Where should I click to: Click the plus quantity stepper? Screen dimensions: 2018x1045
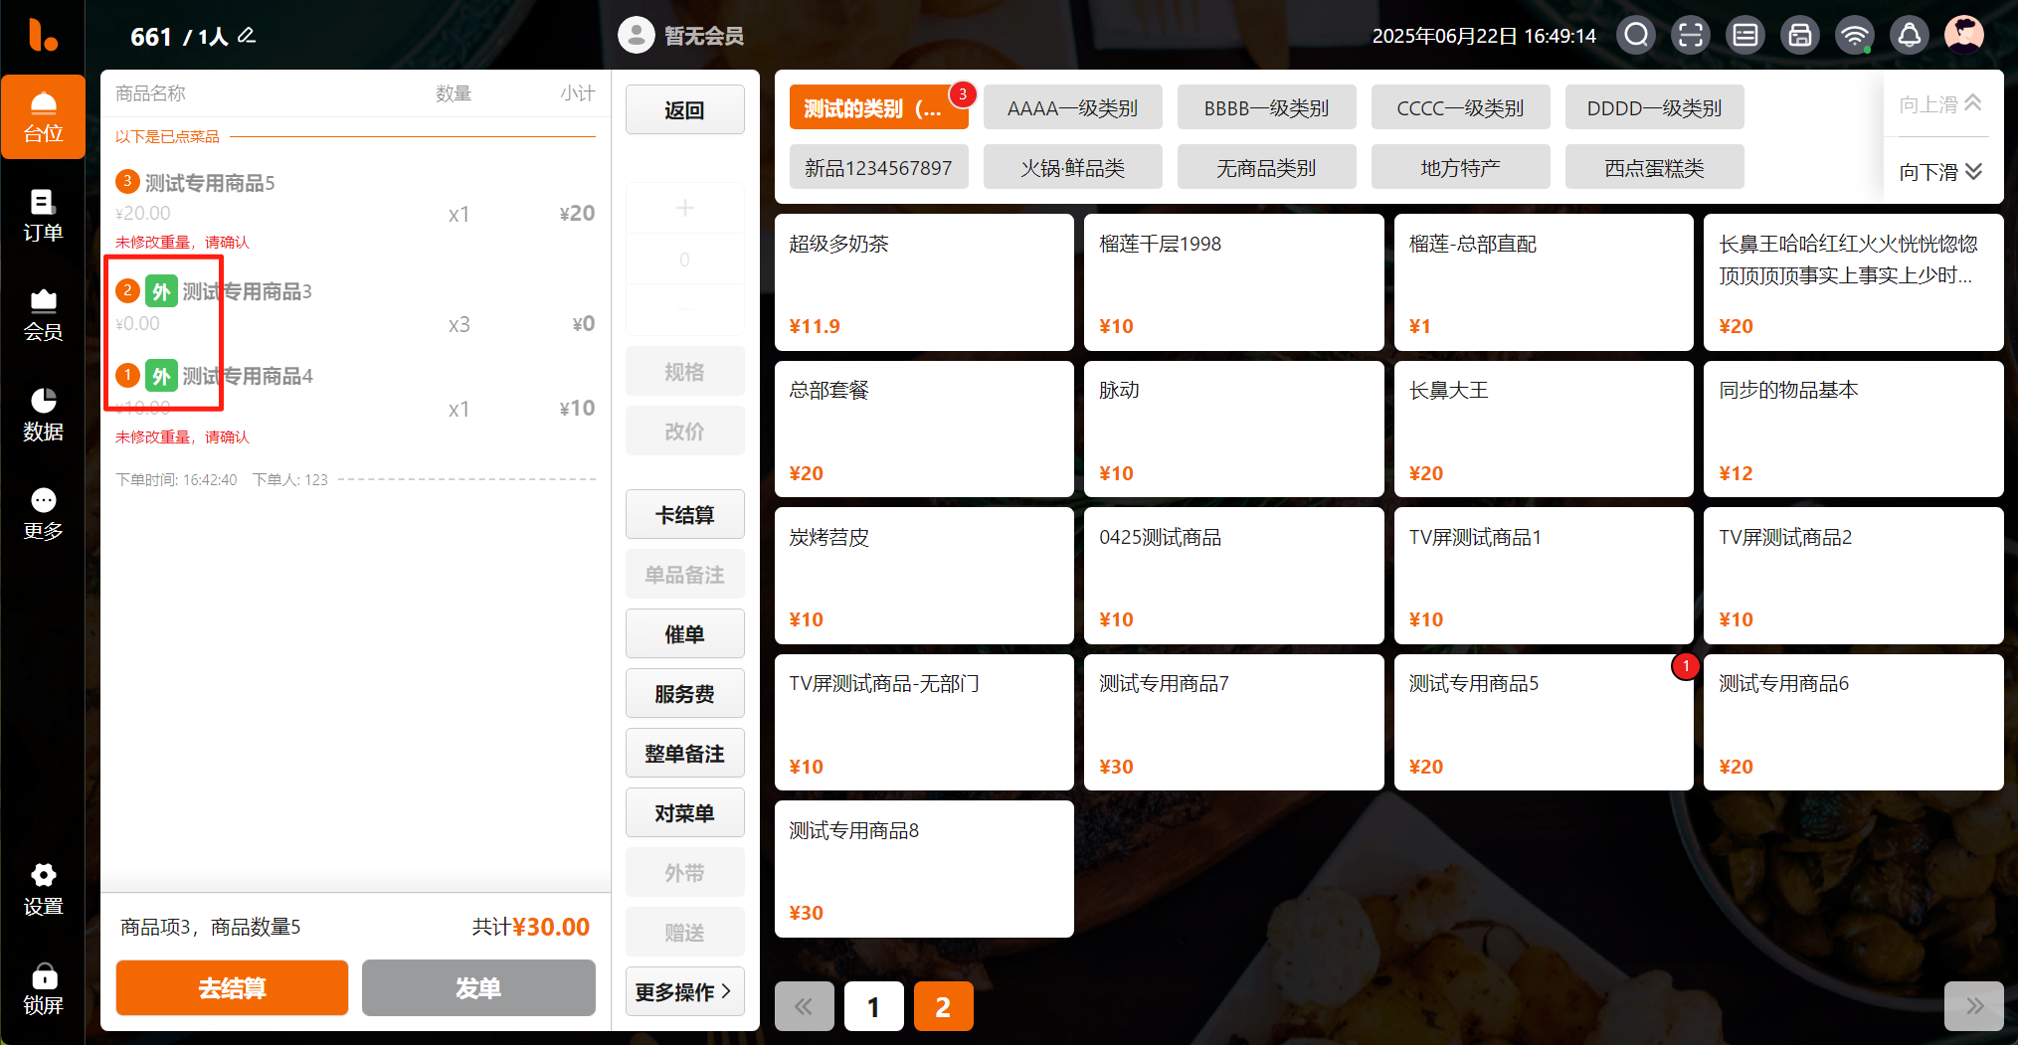684,208
